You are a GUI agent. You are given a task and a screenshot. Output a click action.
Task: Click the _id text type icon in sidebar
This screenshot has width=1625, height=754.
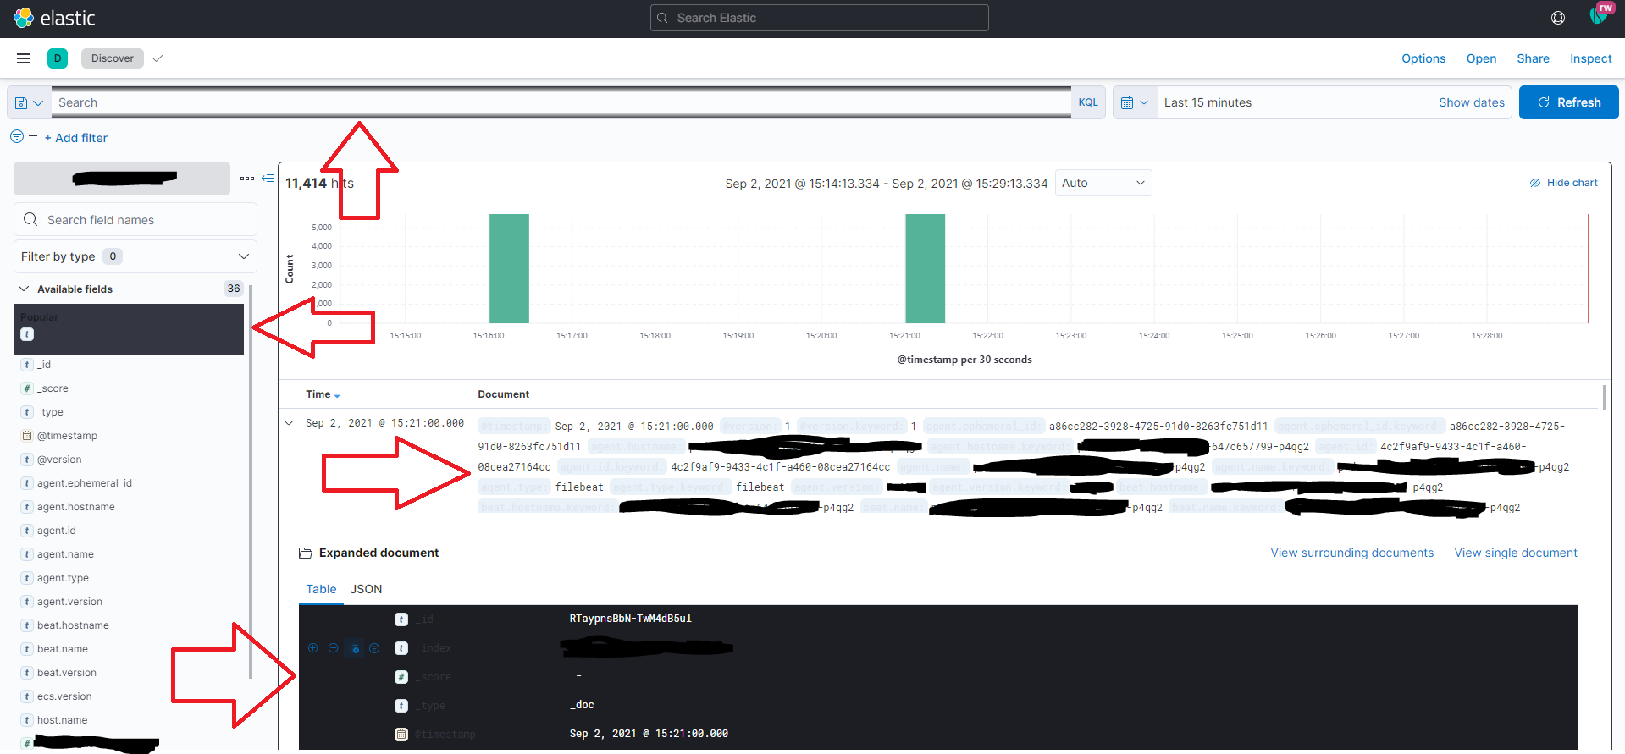27,365
